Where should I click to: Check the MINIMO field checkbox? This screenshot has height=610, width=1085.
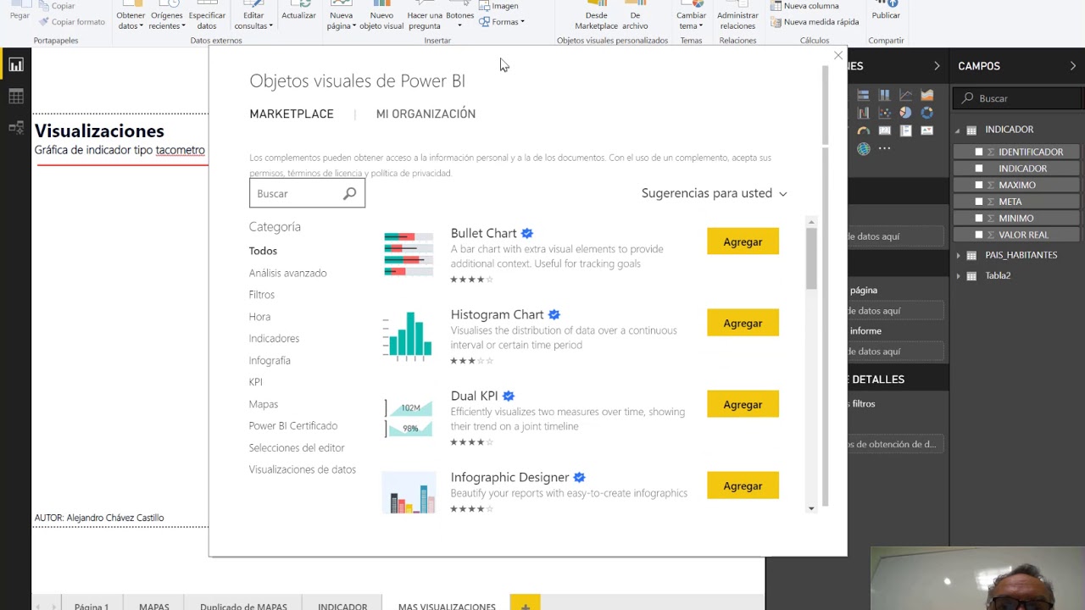coord(979,218)
